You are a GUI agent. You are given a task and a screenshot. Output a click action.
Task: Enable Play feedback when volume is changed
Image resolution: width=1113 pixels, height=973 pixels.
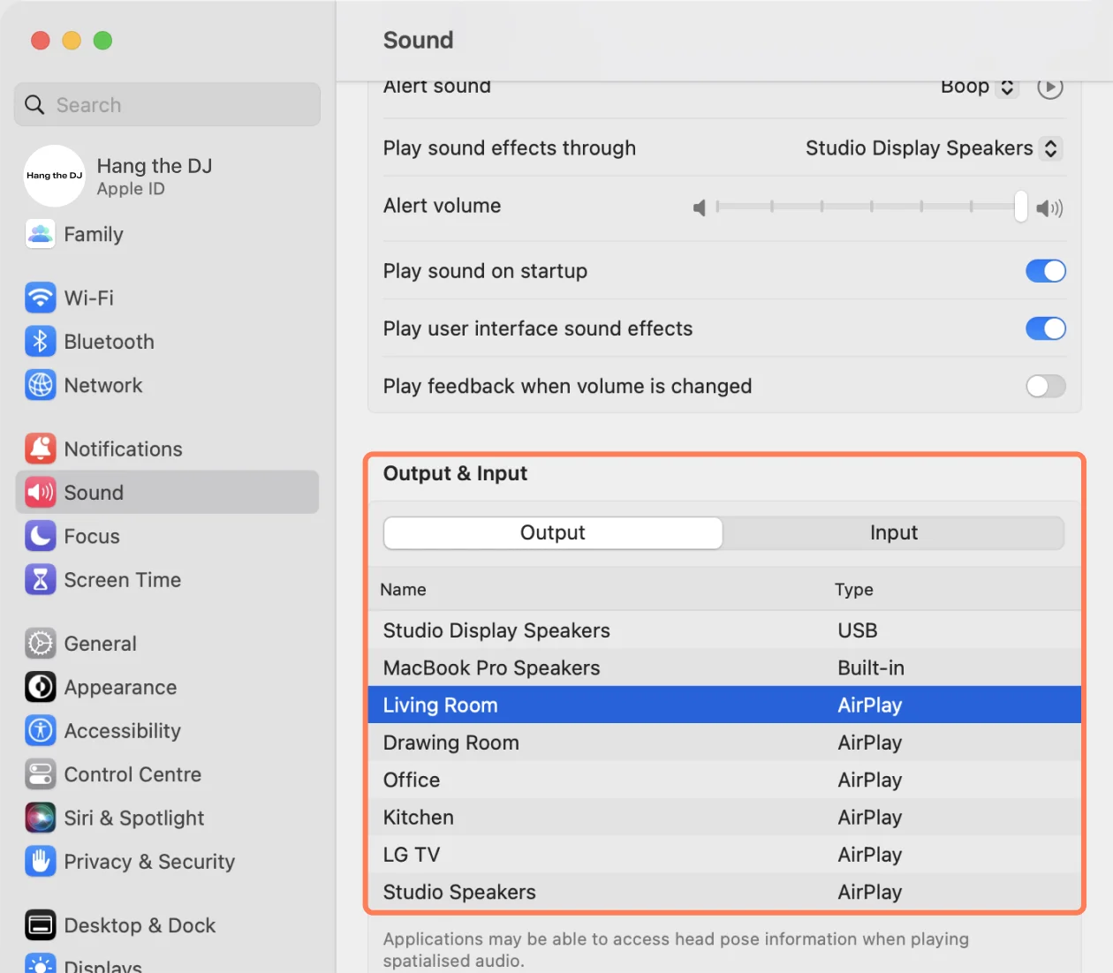tap(1046, 386)
